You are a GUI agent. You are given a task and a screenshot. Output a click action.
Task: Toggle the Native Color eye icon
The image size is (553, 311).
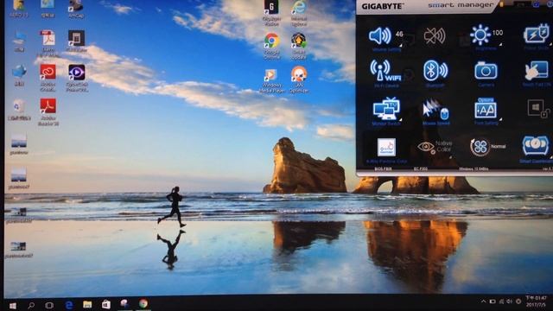(x=426, y=147)
